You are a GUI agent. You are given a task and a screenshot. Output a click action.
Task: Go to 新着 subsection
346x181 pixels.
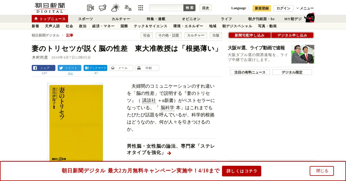coord(35,26)
